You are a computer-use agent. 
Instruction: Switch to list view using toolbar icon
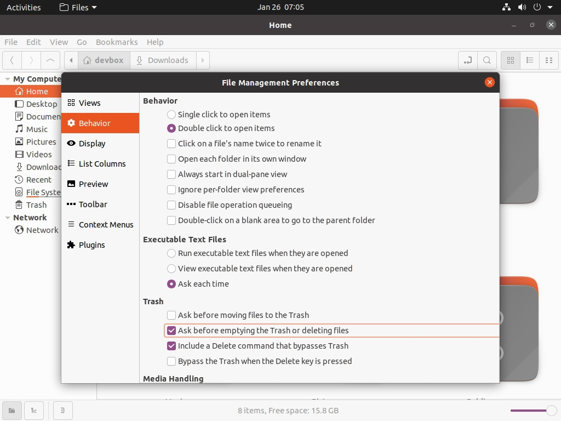(529, 60)
